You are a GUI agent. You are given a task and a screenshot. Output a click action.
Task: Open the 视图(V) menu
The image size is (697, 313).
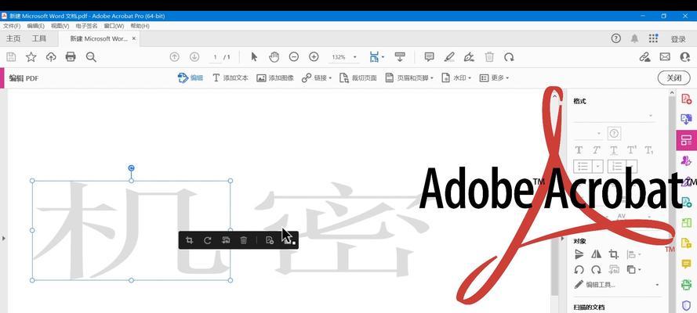[60, 26]
